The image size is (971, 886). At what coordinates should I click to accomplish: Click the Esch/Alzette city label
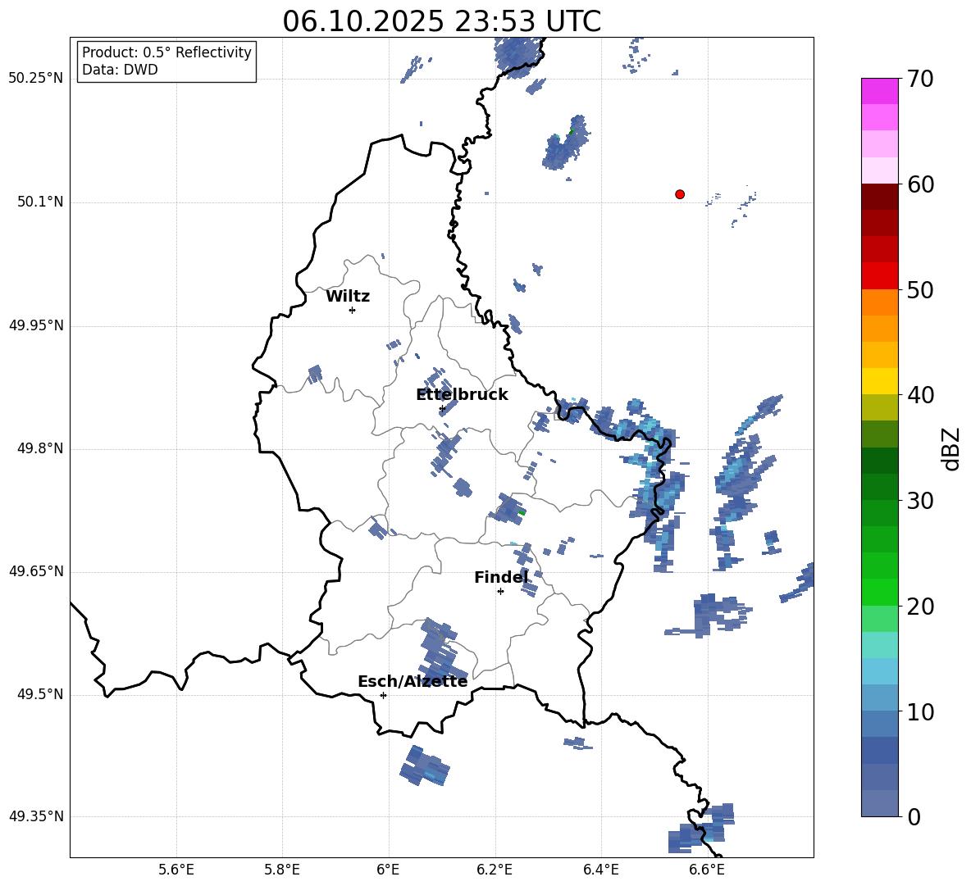pyautogui.click(x=413, y=681)
